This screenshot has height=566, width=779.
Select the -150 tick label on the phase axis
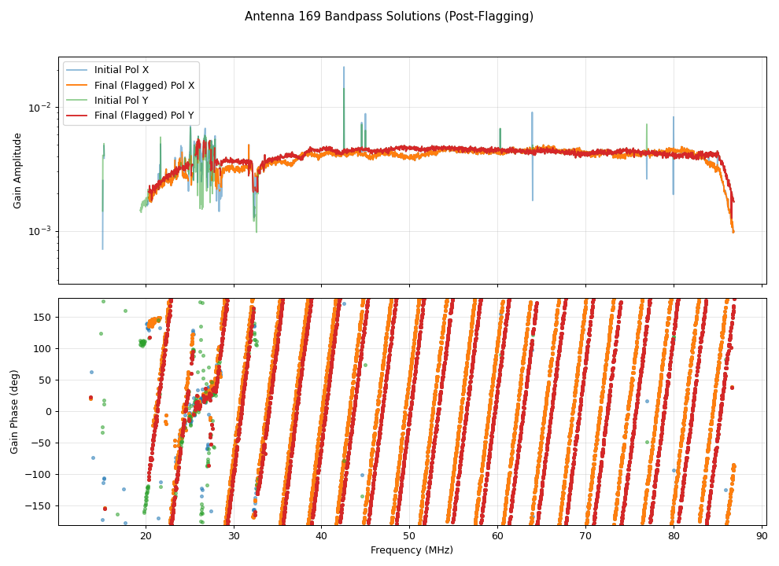click(39, 505)
